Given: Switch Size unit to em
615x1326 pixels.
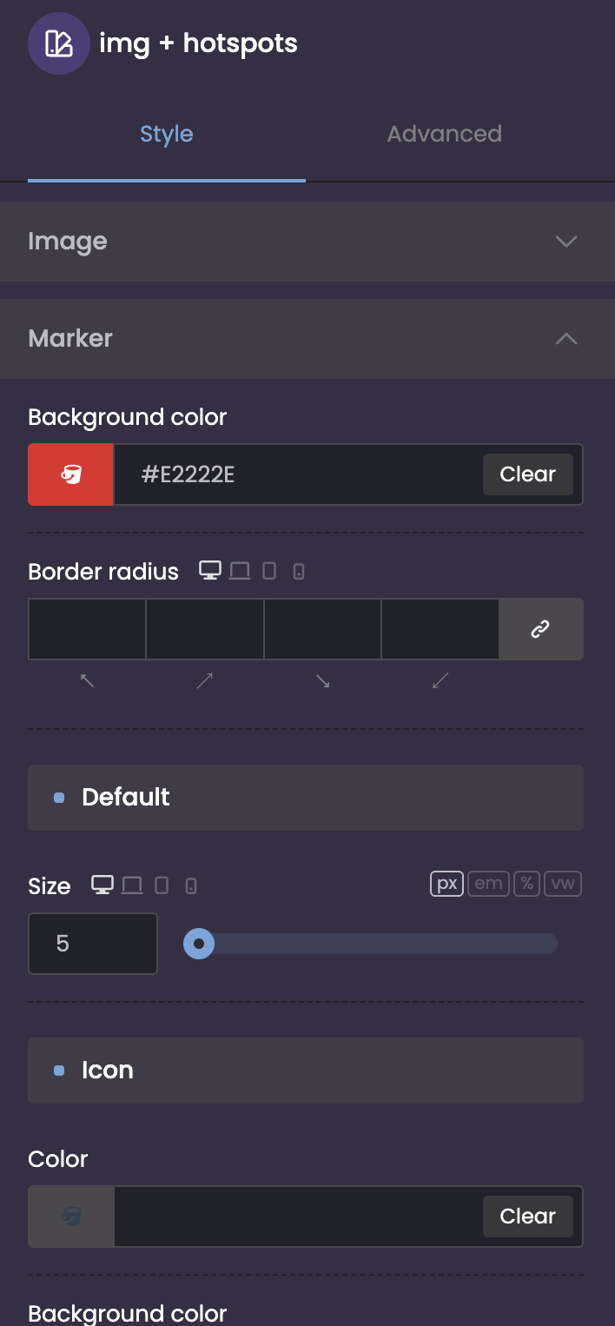Looking at the screenshot, I should (x=488, y=884).
